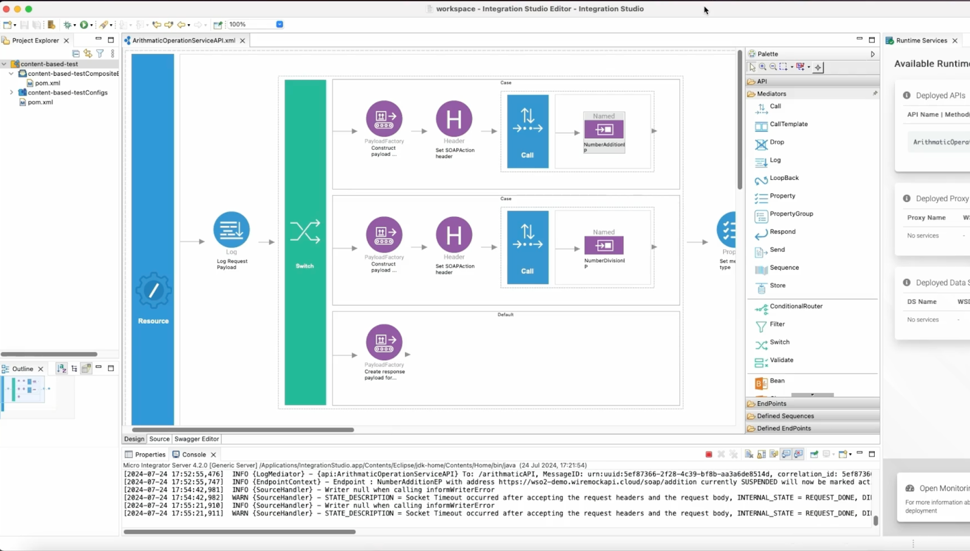This screenshot has height=551, width=970.
Task: Expand the EndPoints palette drawer
Action: 812,404
